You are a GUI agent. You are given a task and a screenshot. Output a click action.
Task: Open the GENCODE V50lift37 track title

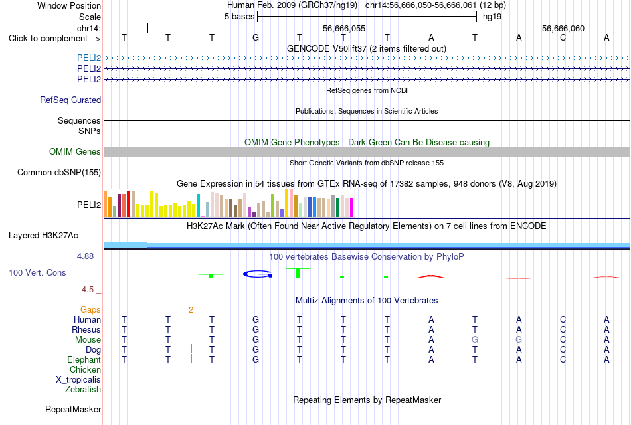pyautogui.click(x=366, y=48)
